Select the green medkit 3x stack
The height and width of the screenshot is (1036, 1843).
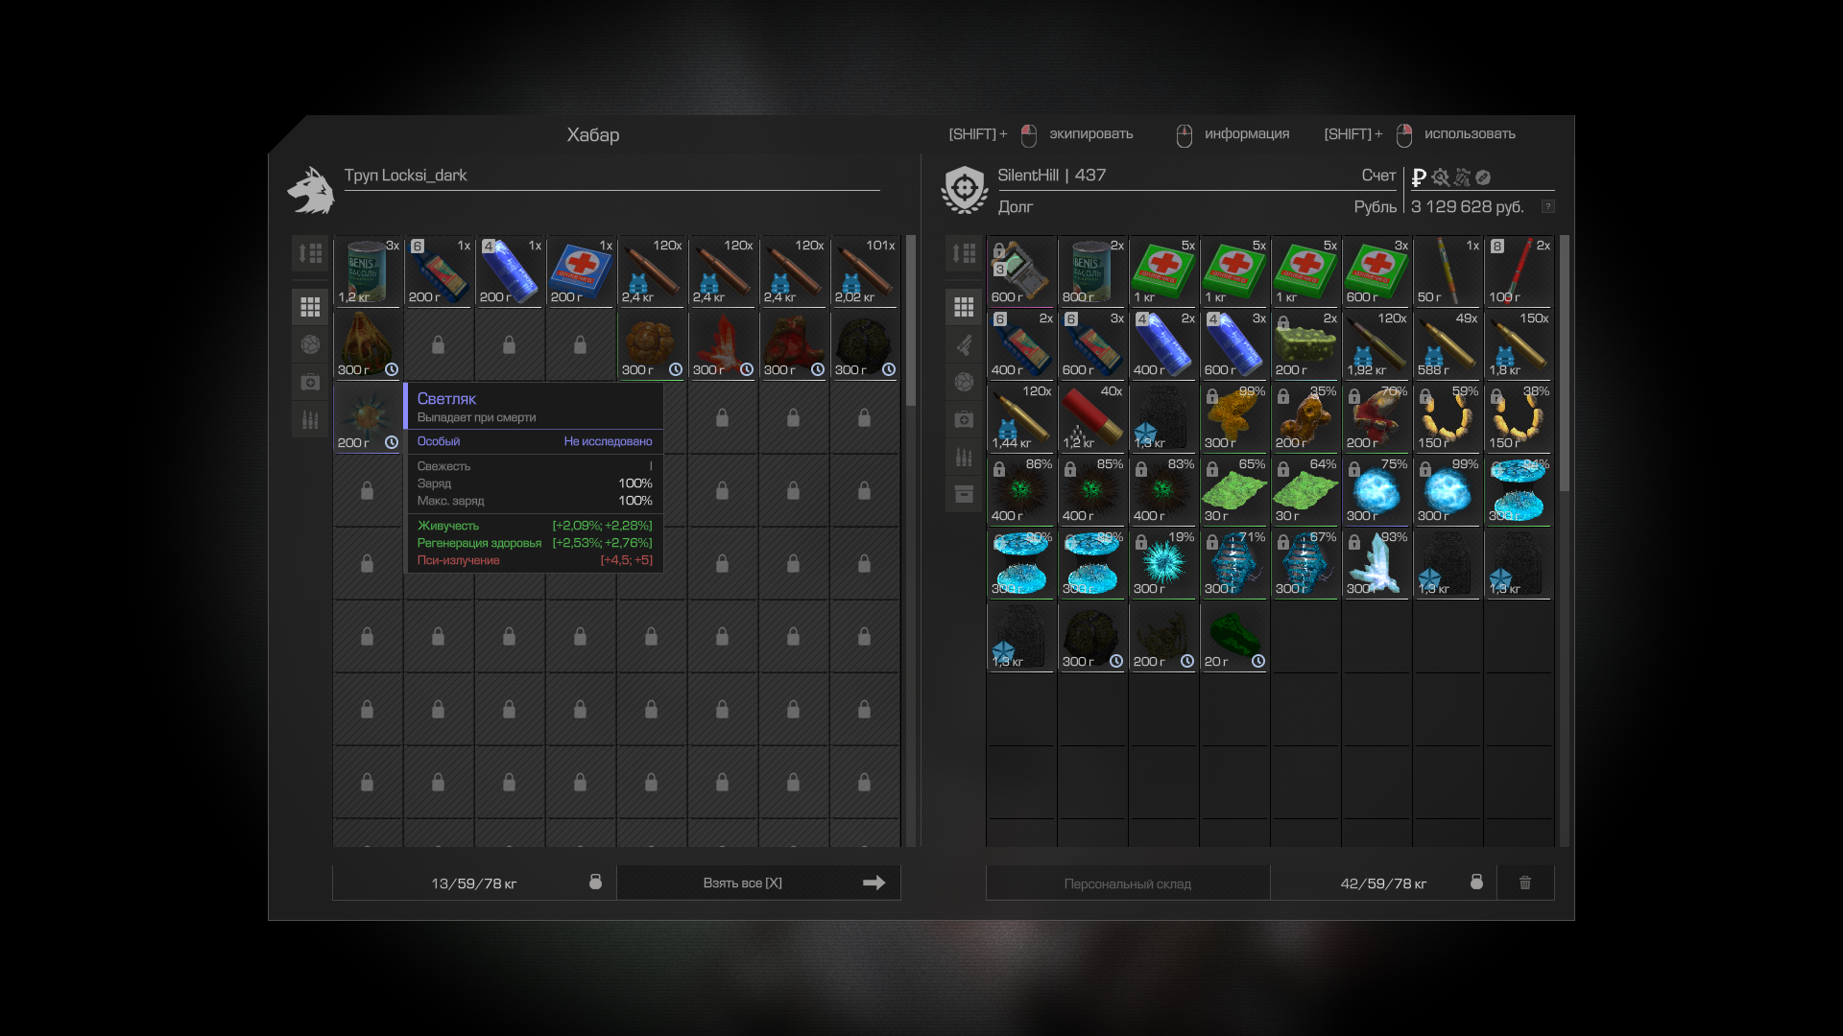click(1376, 271)
